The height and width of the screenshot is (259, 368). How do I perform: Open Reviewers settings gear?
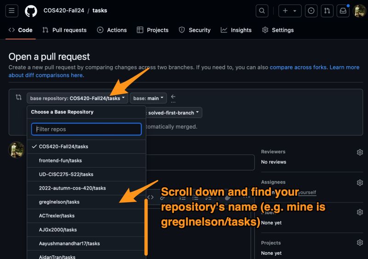360,152
